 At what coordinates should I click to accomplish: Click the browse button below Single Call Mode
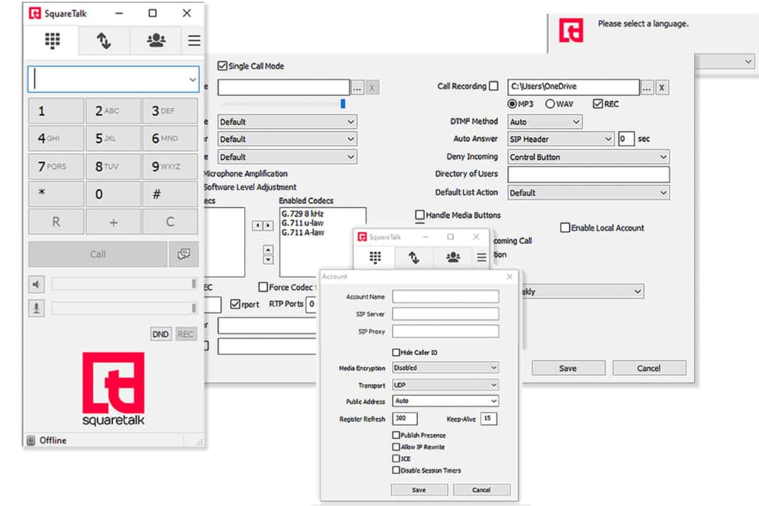pos(357,88)
